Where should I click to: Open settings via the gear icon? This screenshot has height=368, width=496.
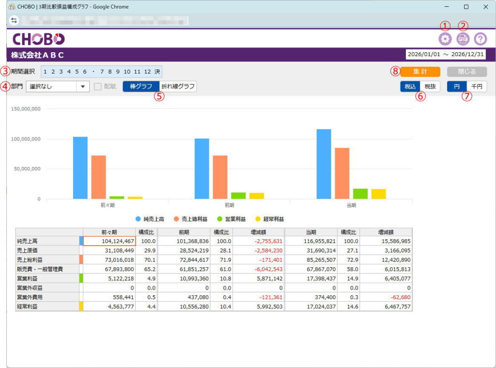[444, 39]
